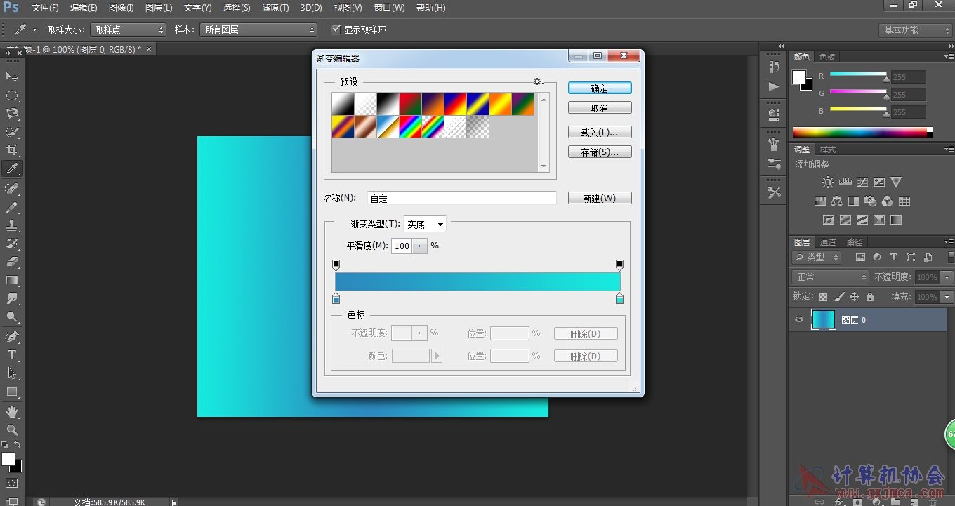Screen dimensions: 955x506
Task: Click the 确定 button
Action: click(600, 88)
